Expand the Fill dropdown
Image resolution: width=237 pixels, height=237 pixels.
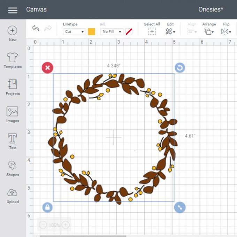click(112, 32)
